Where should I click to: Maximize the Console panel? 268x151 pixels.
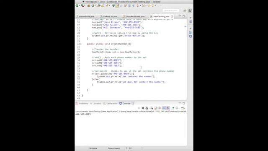pyautogui.click(x=183, y=103)
